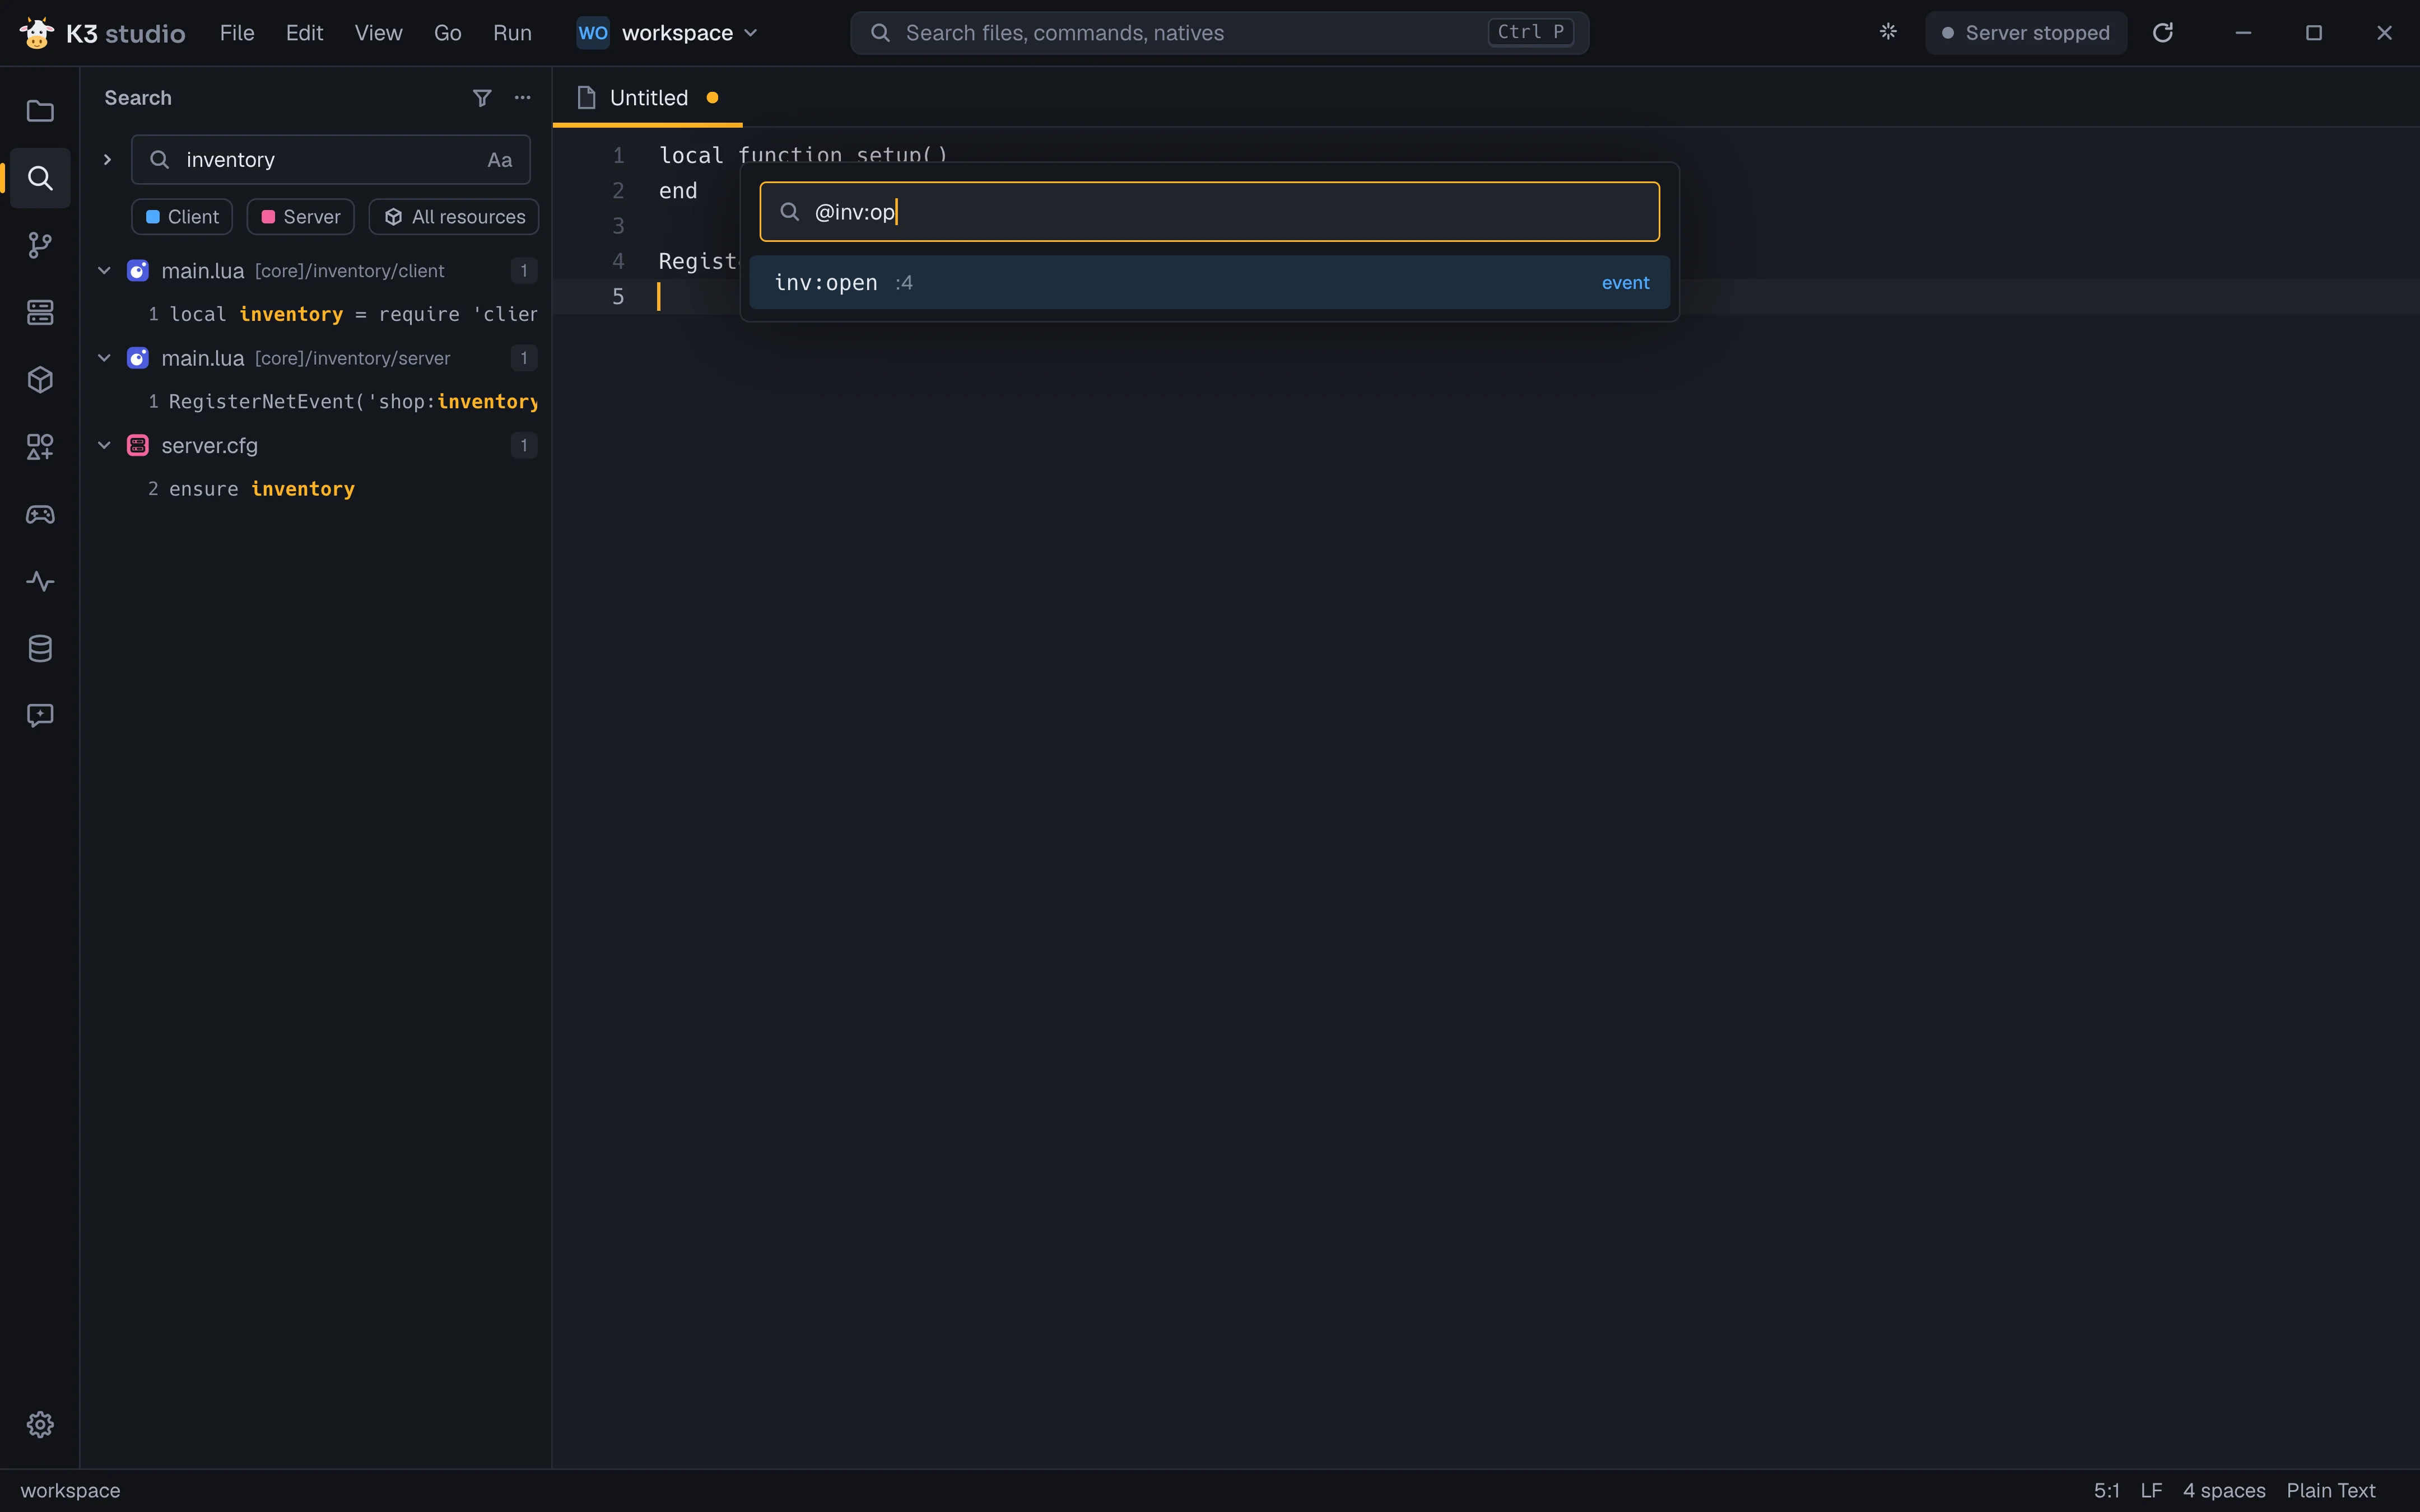Click the search filter funnel icon
This screenshot has height=1512, width=2420.
(x=482, y=98)
